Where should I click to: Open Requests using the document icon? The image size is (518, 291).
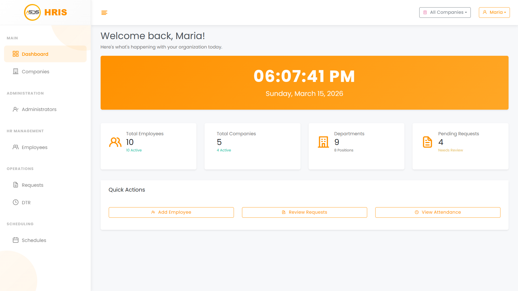tap(16, 185)
